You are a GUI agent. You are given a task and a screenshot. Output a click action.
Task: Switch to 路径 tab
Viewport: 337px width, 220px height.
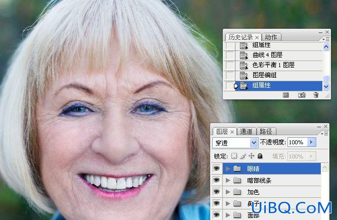click(266, 131)
